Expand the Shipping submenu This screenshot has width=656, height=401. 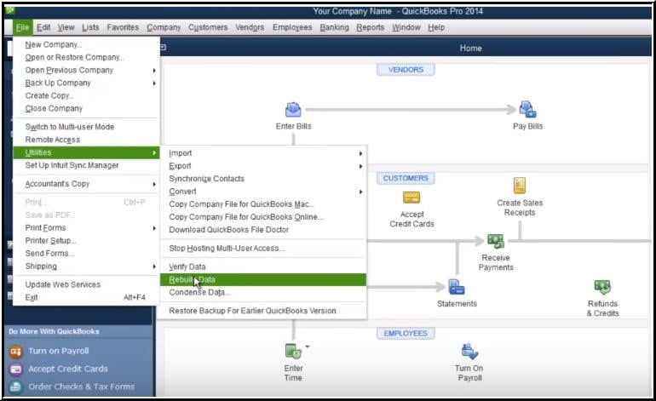tap(154, 266)
